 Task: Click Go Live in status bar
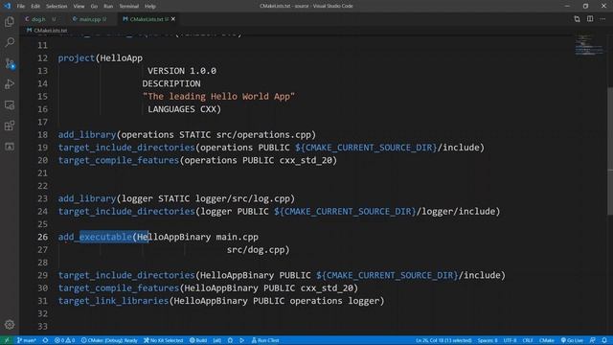(x=572, y=340)
